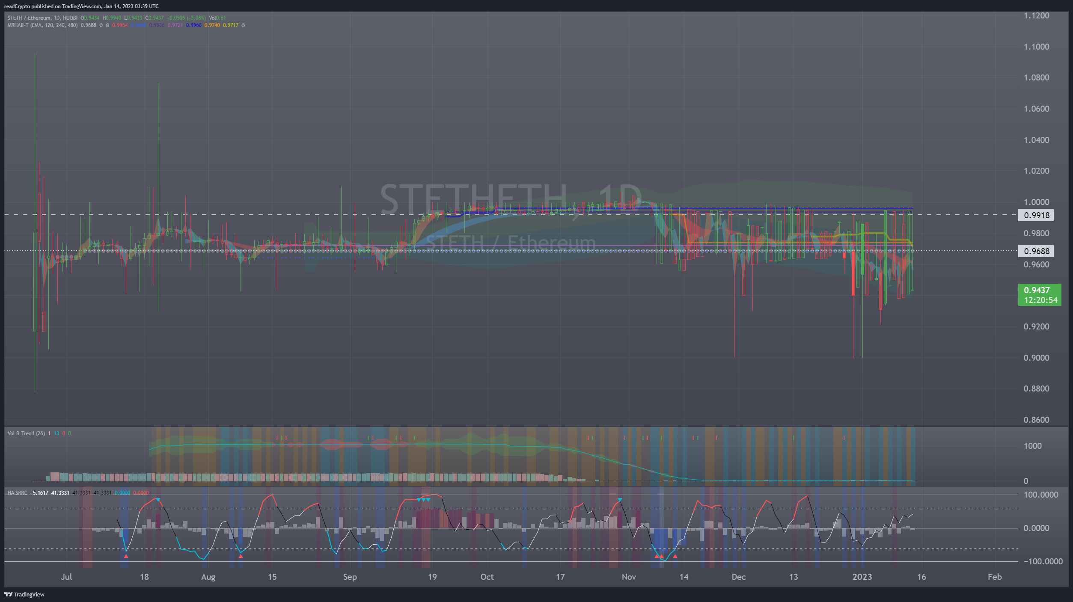Click the 19 date label after Sep
Screen dimensions: 1073x602
pos(432,577)
